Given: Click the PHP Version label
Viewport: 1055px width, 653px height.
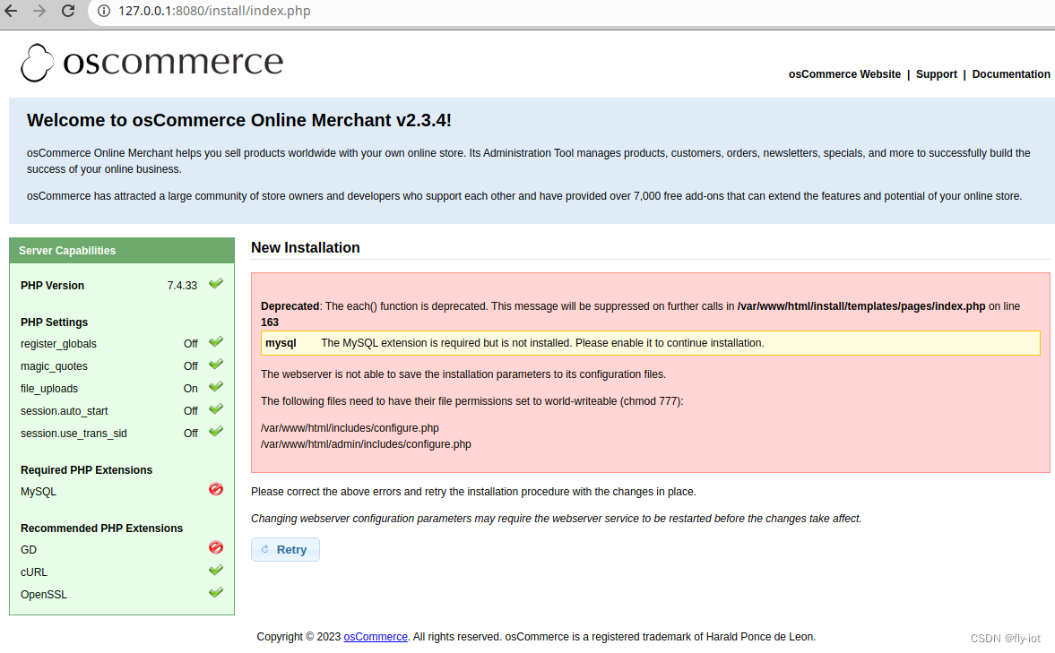Looking at the screenshot, I should pyautogui.click(x=53, y=286).
